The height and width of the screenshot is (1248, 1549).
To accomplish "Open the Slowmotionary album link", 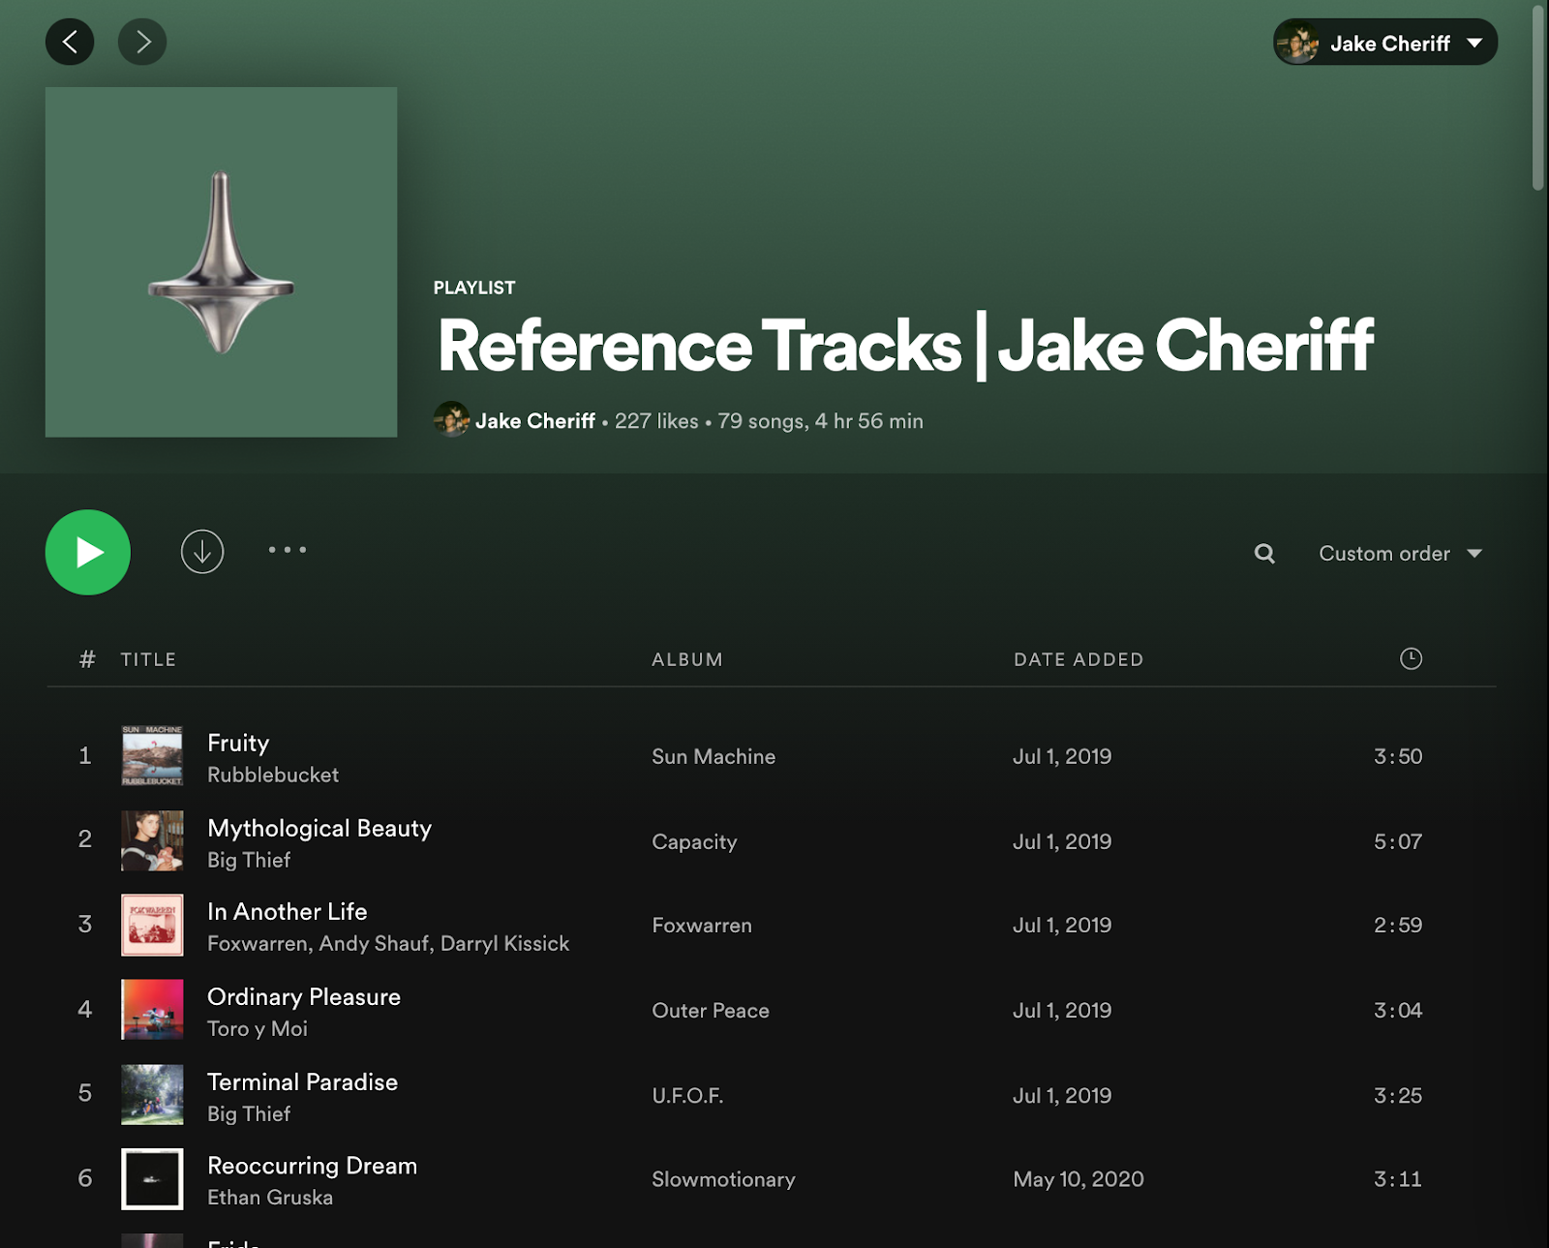I will click(723, 1179).
